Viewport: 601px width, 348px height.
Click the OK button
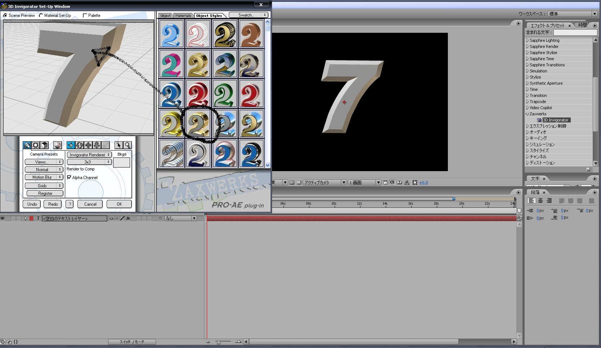(x=119, y=204)
